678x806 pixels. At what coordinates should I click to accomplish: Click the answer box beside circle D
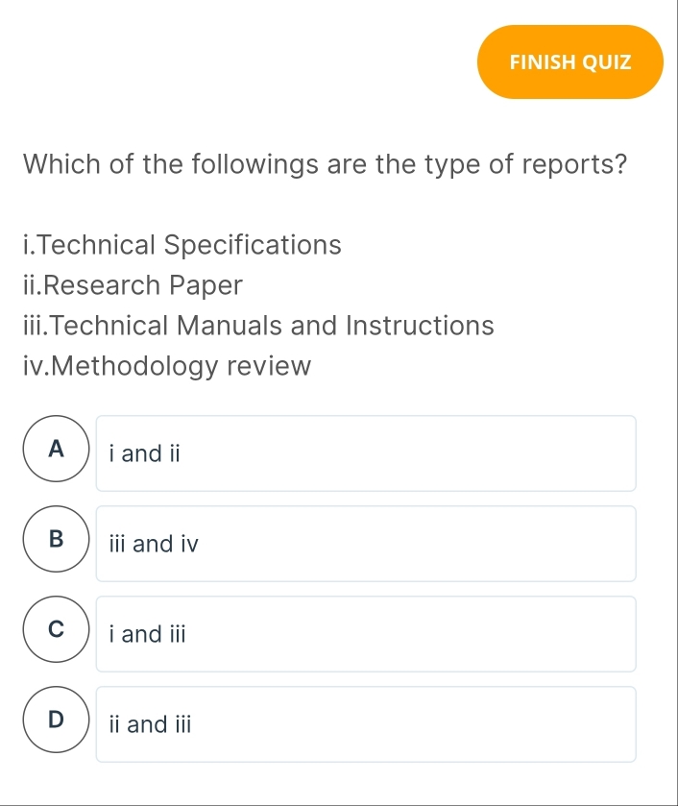click(x=365, y=724)
